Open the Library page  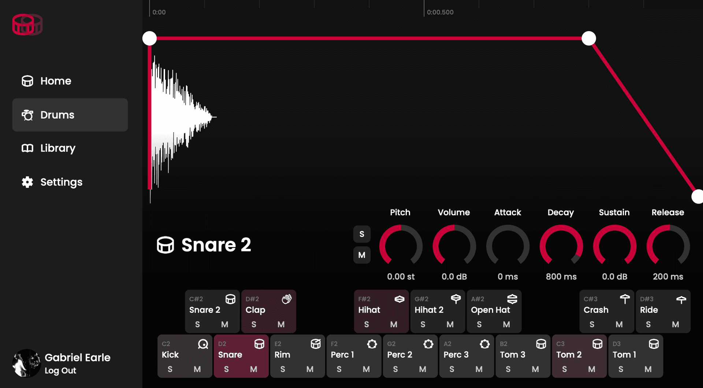(x=58, y=148)
